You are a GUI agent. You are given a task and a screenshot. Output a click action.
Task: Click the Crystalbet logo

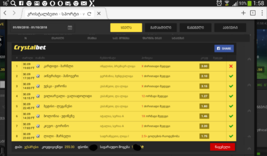coord(30,48)
